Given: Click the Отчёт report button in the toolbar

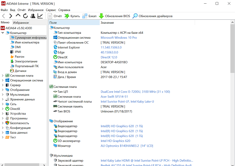Looking at the screenshot, I should point(55,16).
